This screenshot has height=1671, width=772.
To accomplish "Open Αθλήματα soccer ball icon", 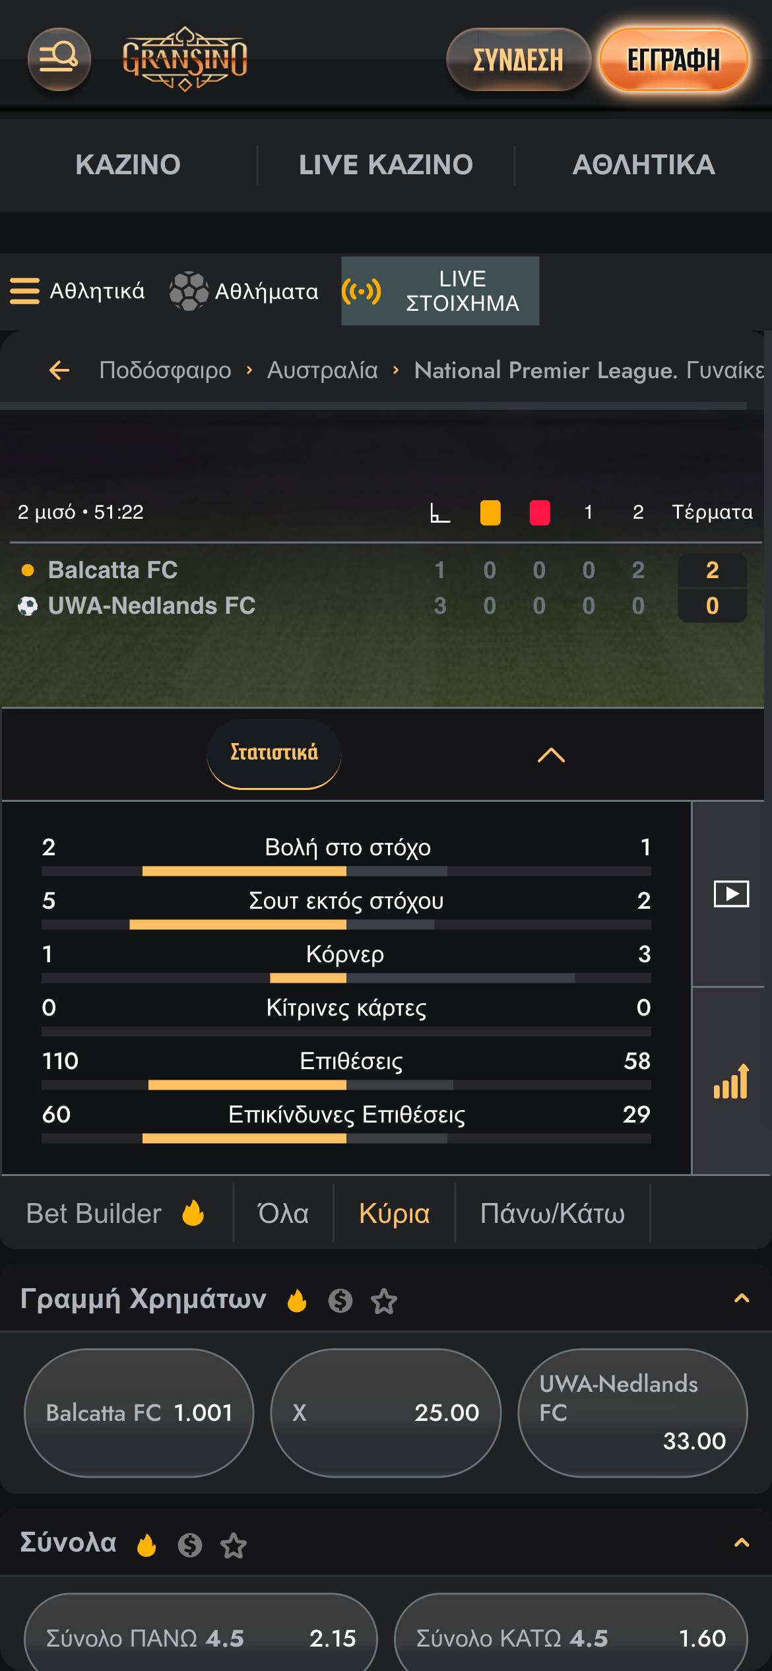I will [189, 291].
